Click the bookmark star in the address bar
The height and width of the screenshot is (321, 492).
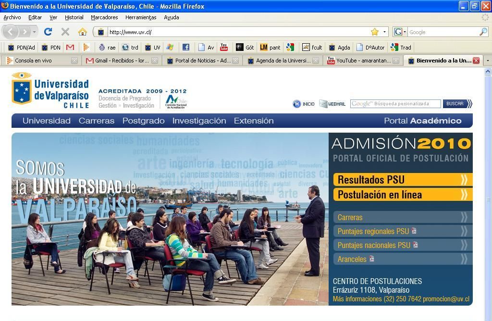click(375, 32)
